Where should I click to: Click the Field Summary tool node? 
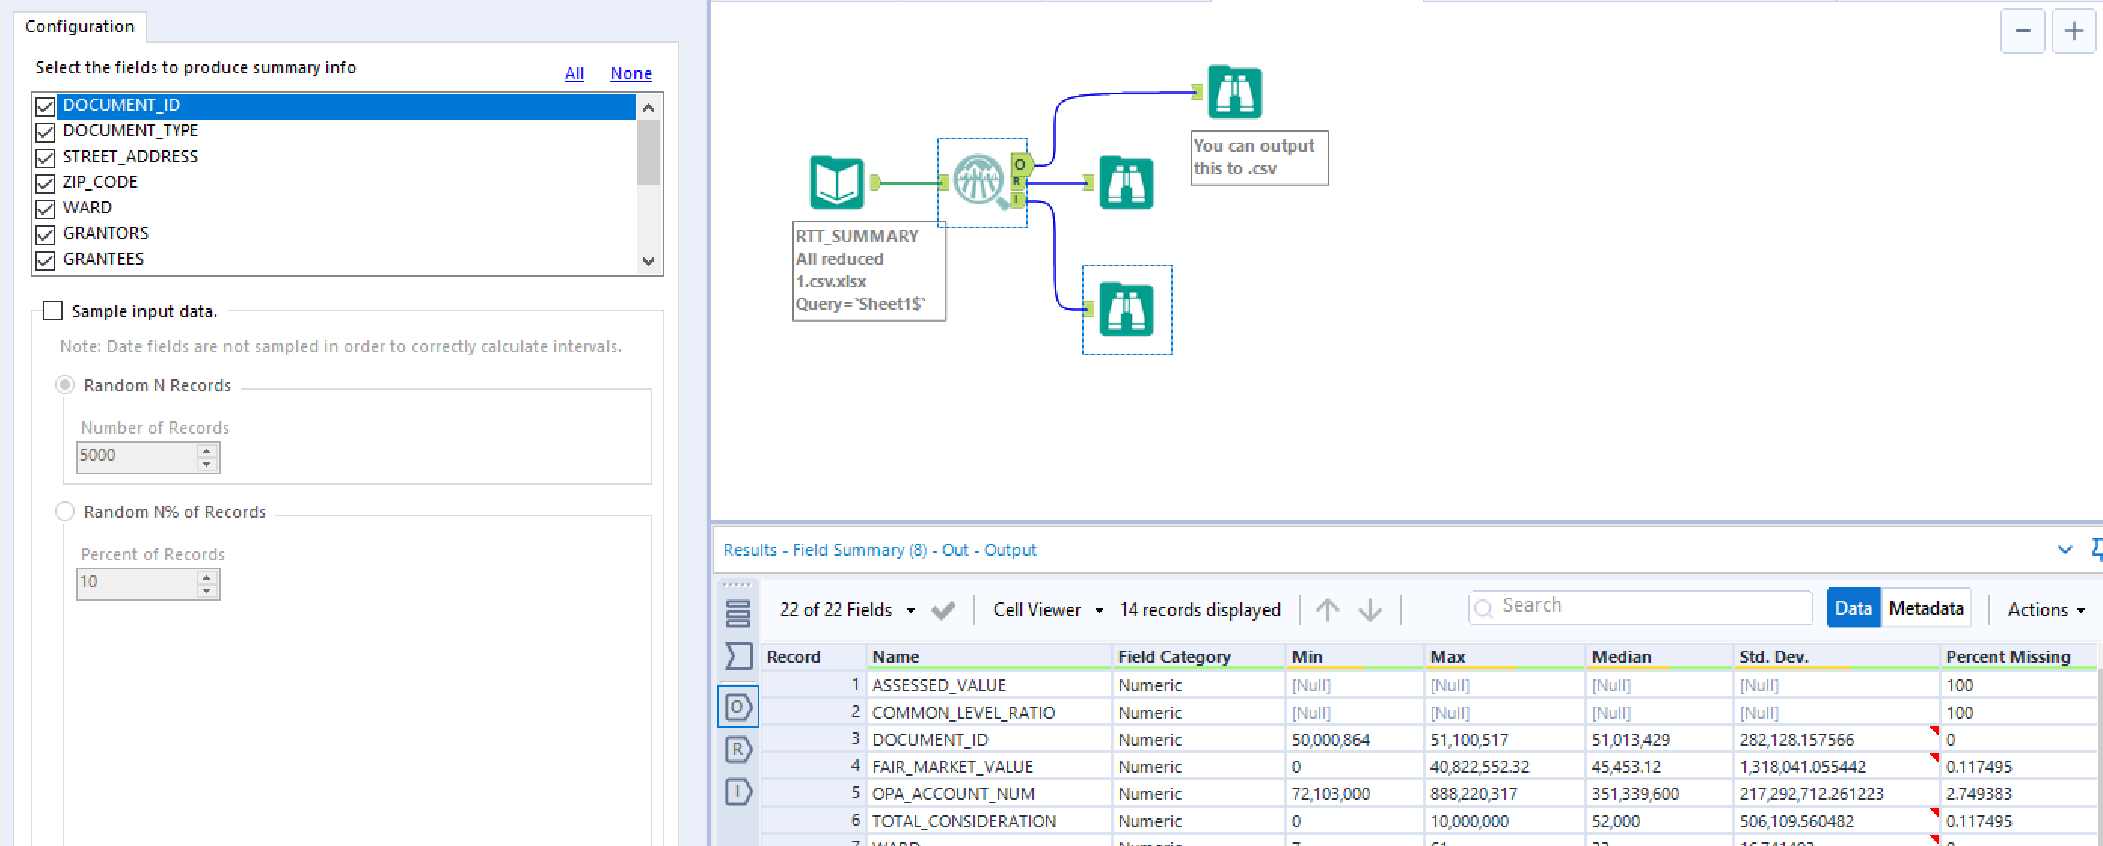pyautogui.click(x=979, y=181)
